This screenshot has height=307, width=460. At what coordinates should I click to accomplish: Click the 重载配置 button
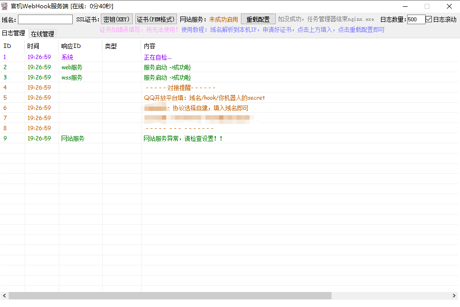[258, 19]
